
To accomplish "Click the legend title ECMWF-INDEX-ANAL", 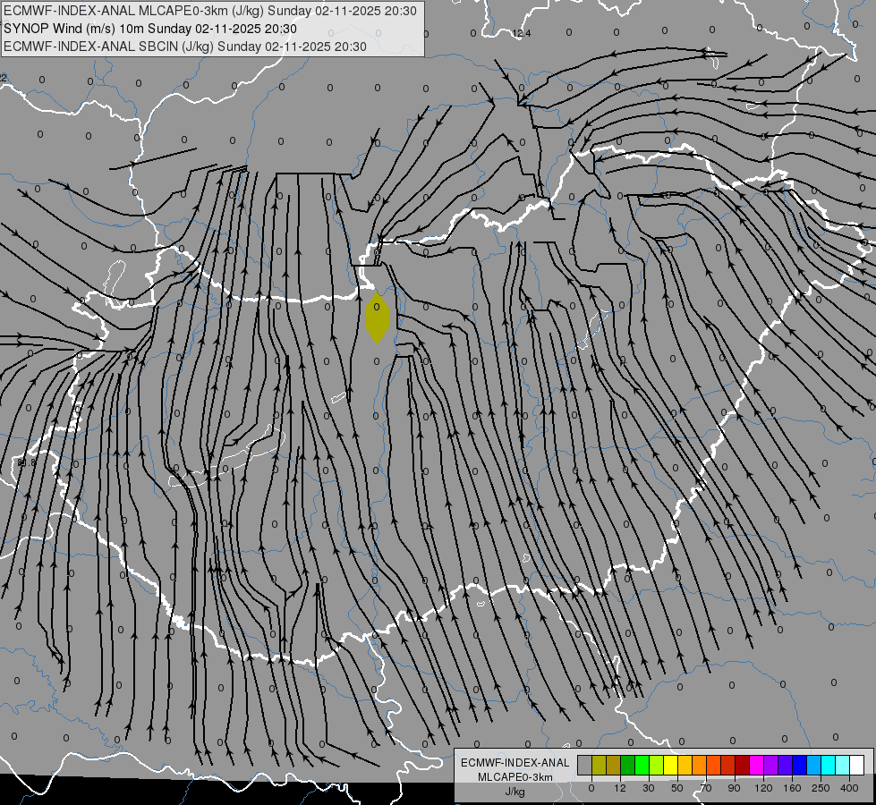I will [515, 763].
